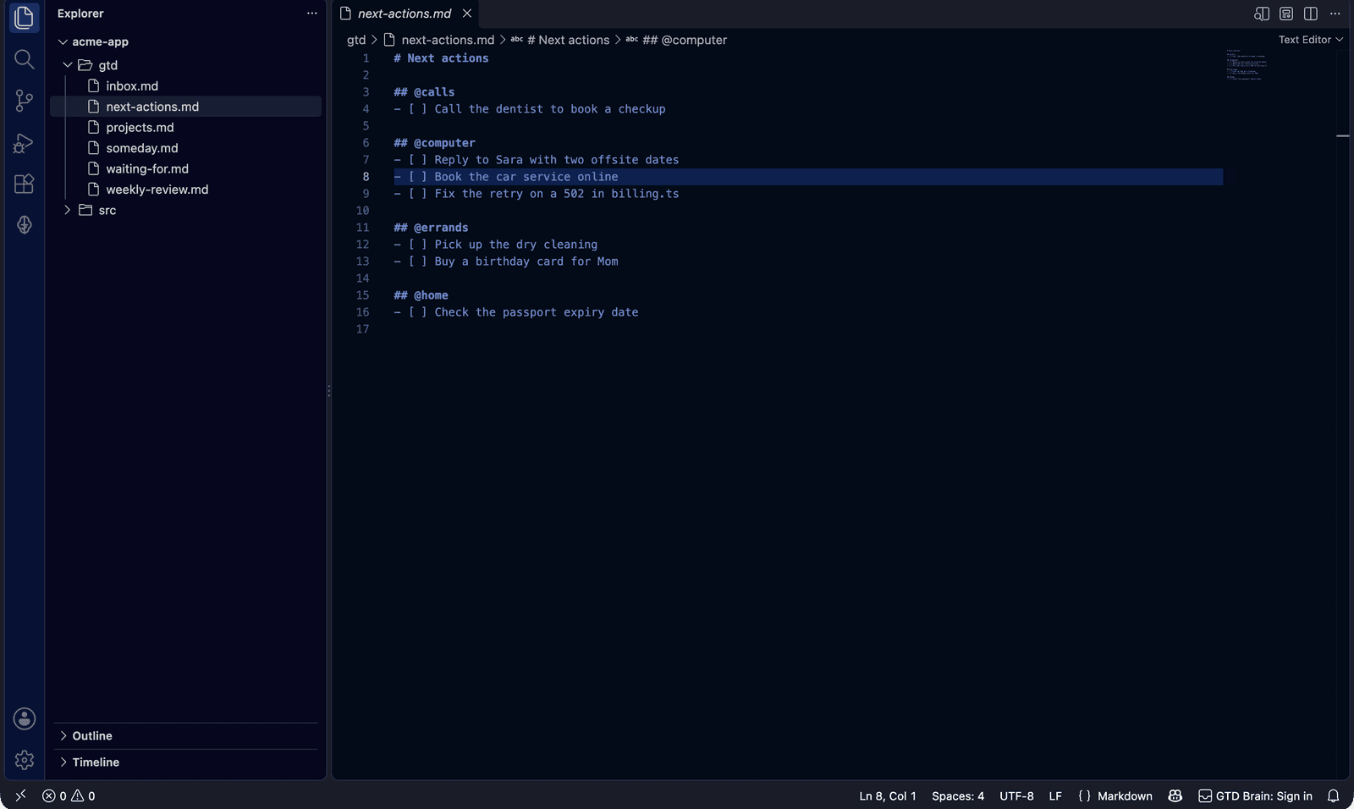Check the 'Reply to Sara' task box
The image size is (1354, 809).
pos(418,160)
